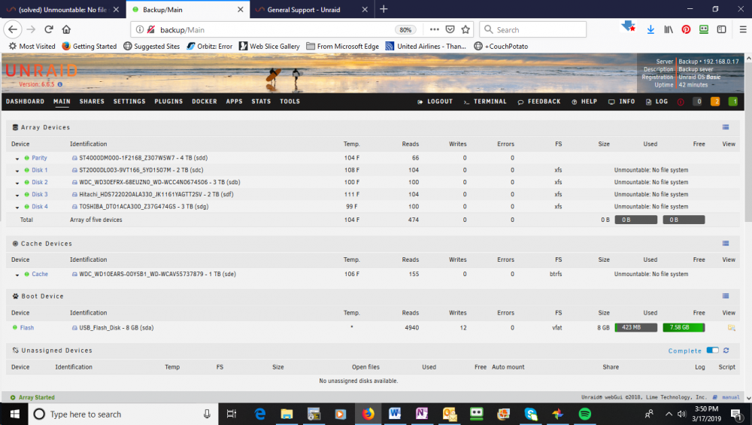The width and height of the screenshot is (752, 425).
Task: Toggle Boot Device list view icon
Action: (x=726, y=296)
